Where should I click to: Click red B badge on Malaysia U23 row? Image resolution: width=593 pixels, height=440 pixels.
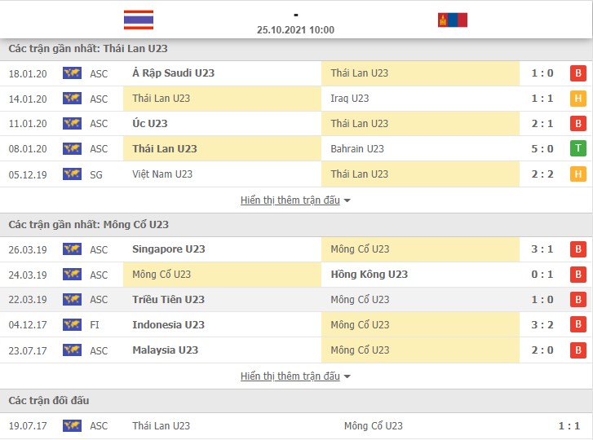coord(578,350)
